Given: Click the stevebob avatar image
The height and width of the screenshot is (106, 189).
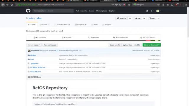Looking at the screenshot, I should 29,50.
